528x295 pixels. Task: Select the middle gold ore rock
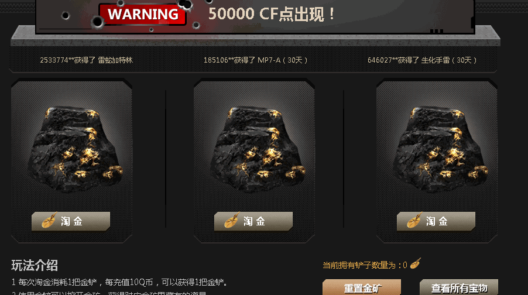[x=258, y=149]
